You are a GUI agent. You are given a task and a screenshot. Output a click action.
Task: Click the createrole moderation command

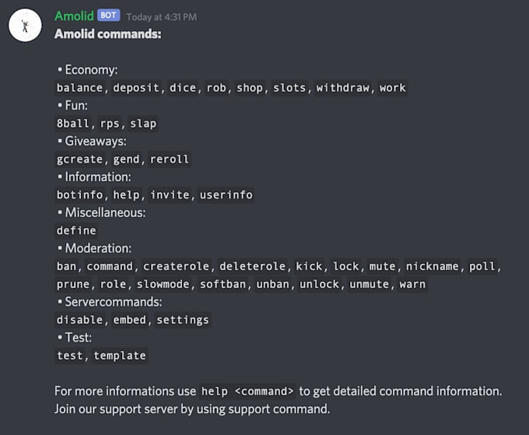(176, 267)
